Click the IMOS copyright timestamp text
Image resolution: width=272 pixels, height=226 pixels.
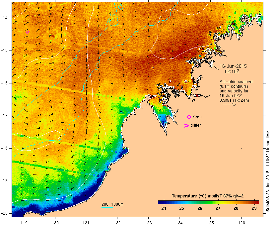tap(268, 171)
